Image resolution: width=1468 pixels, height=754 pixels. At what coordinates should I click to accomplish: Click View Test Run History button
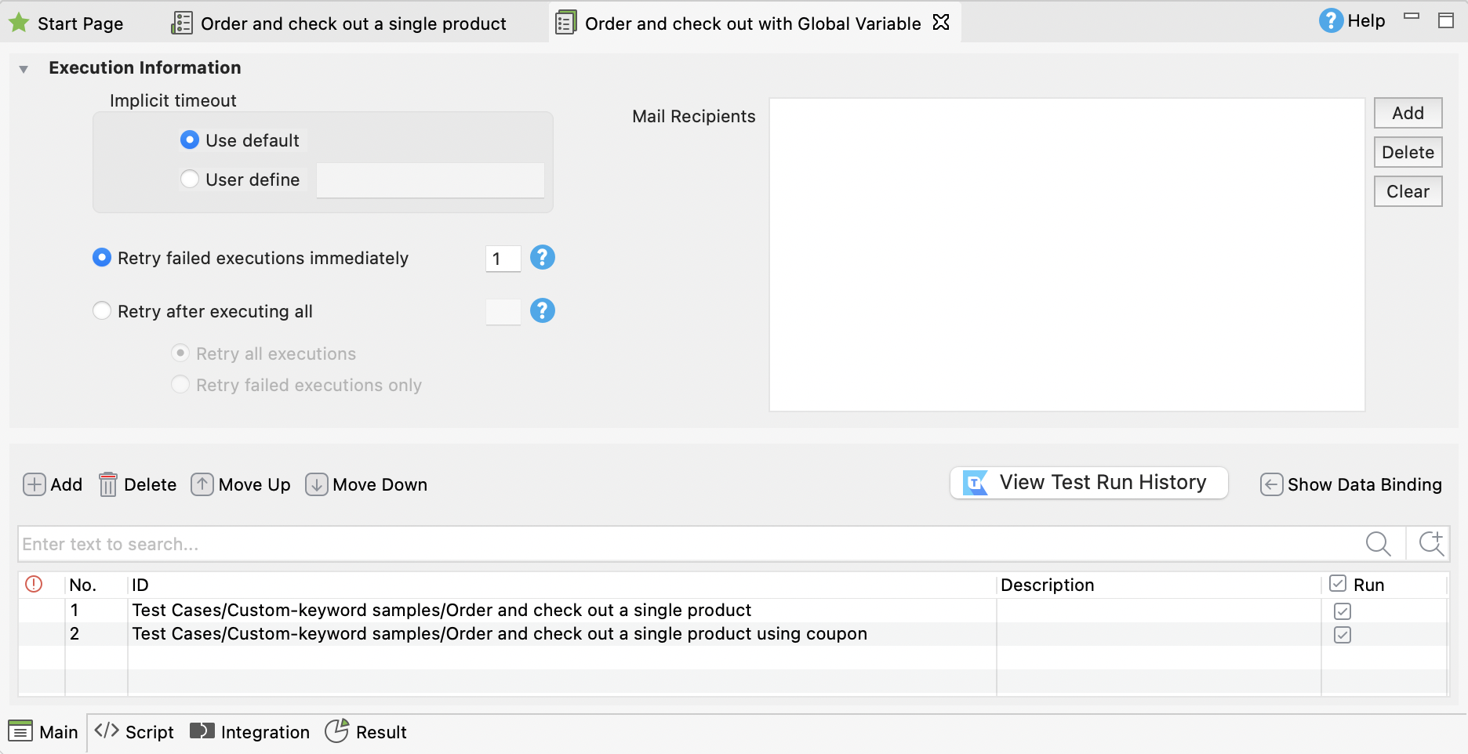[x=1088, y=483]
